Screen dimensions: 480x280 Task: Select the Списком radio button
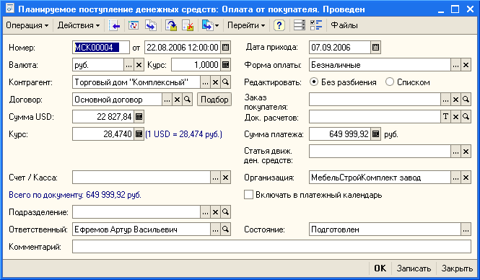pyautogui.click(x=390, y=82)
